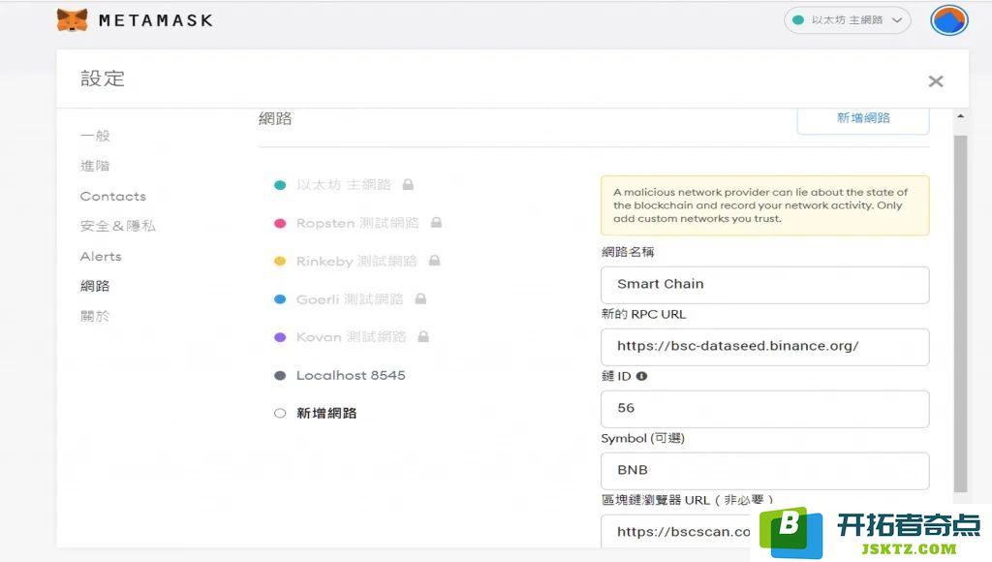Select 以太坊 主網路 in the network list
The height and width of the screenshot is (562, 992).
click(344, 185)
